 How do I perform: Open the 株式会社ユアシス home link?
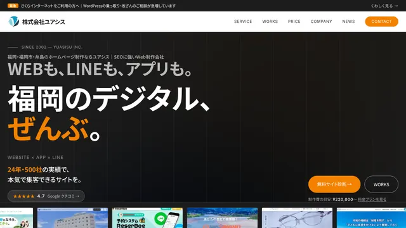pos(37,22)
